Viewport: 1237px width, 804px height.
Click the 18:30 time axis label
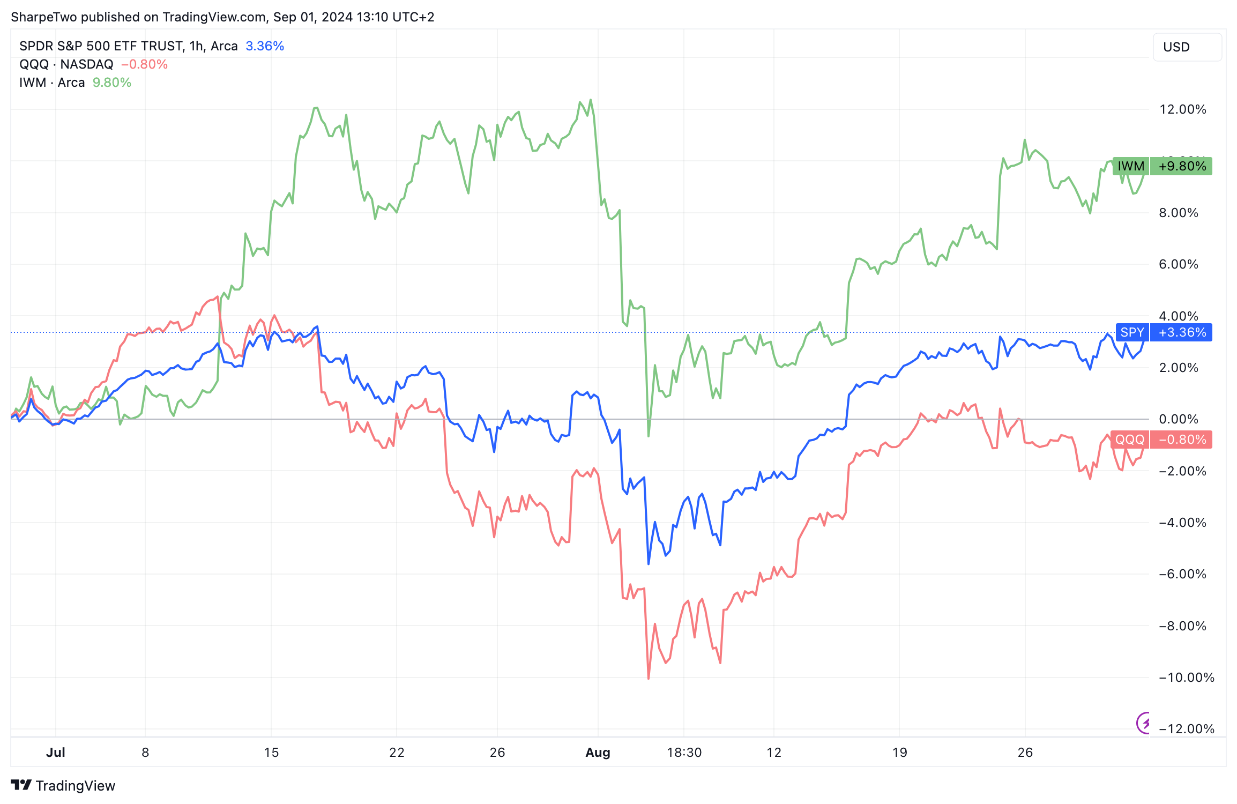pyautogui.click(x=684, y=753)
